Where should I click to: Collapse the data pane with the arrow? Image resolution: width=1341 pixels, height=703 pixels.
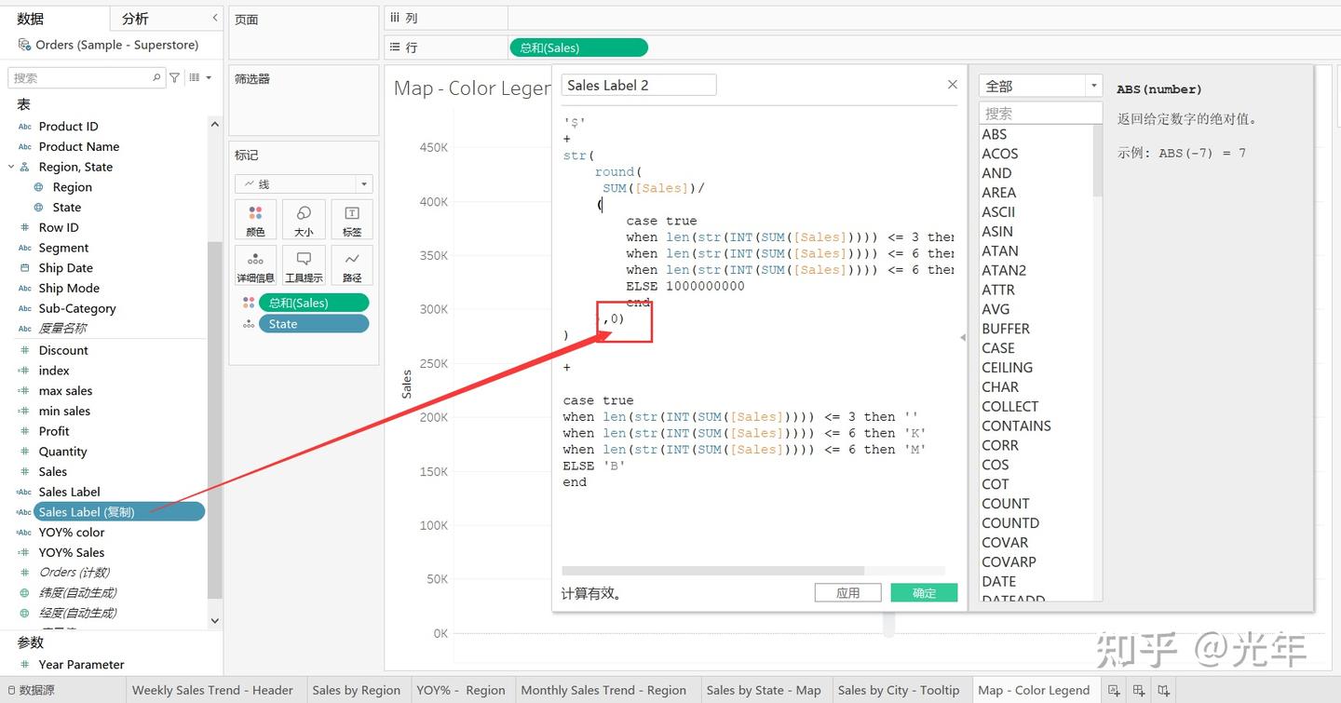[x=215, y=18]
